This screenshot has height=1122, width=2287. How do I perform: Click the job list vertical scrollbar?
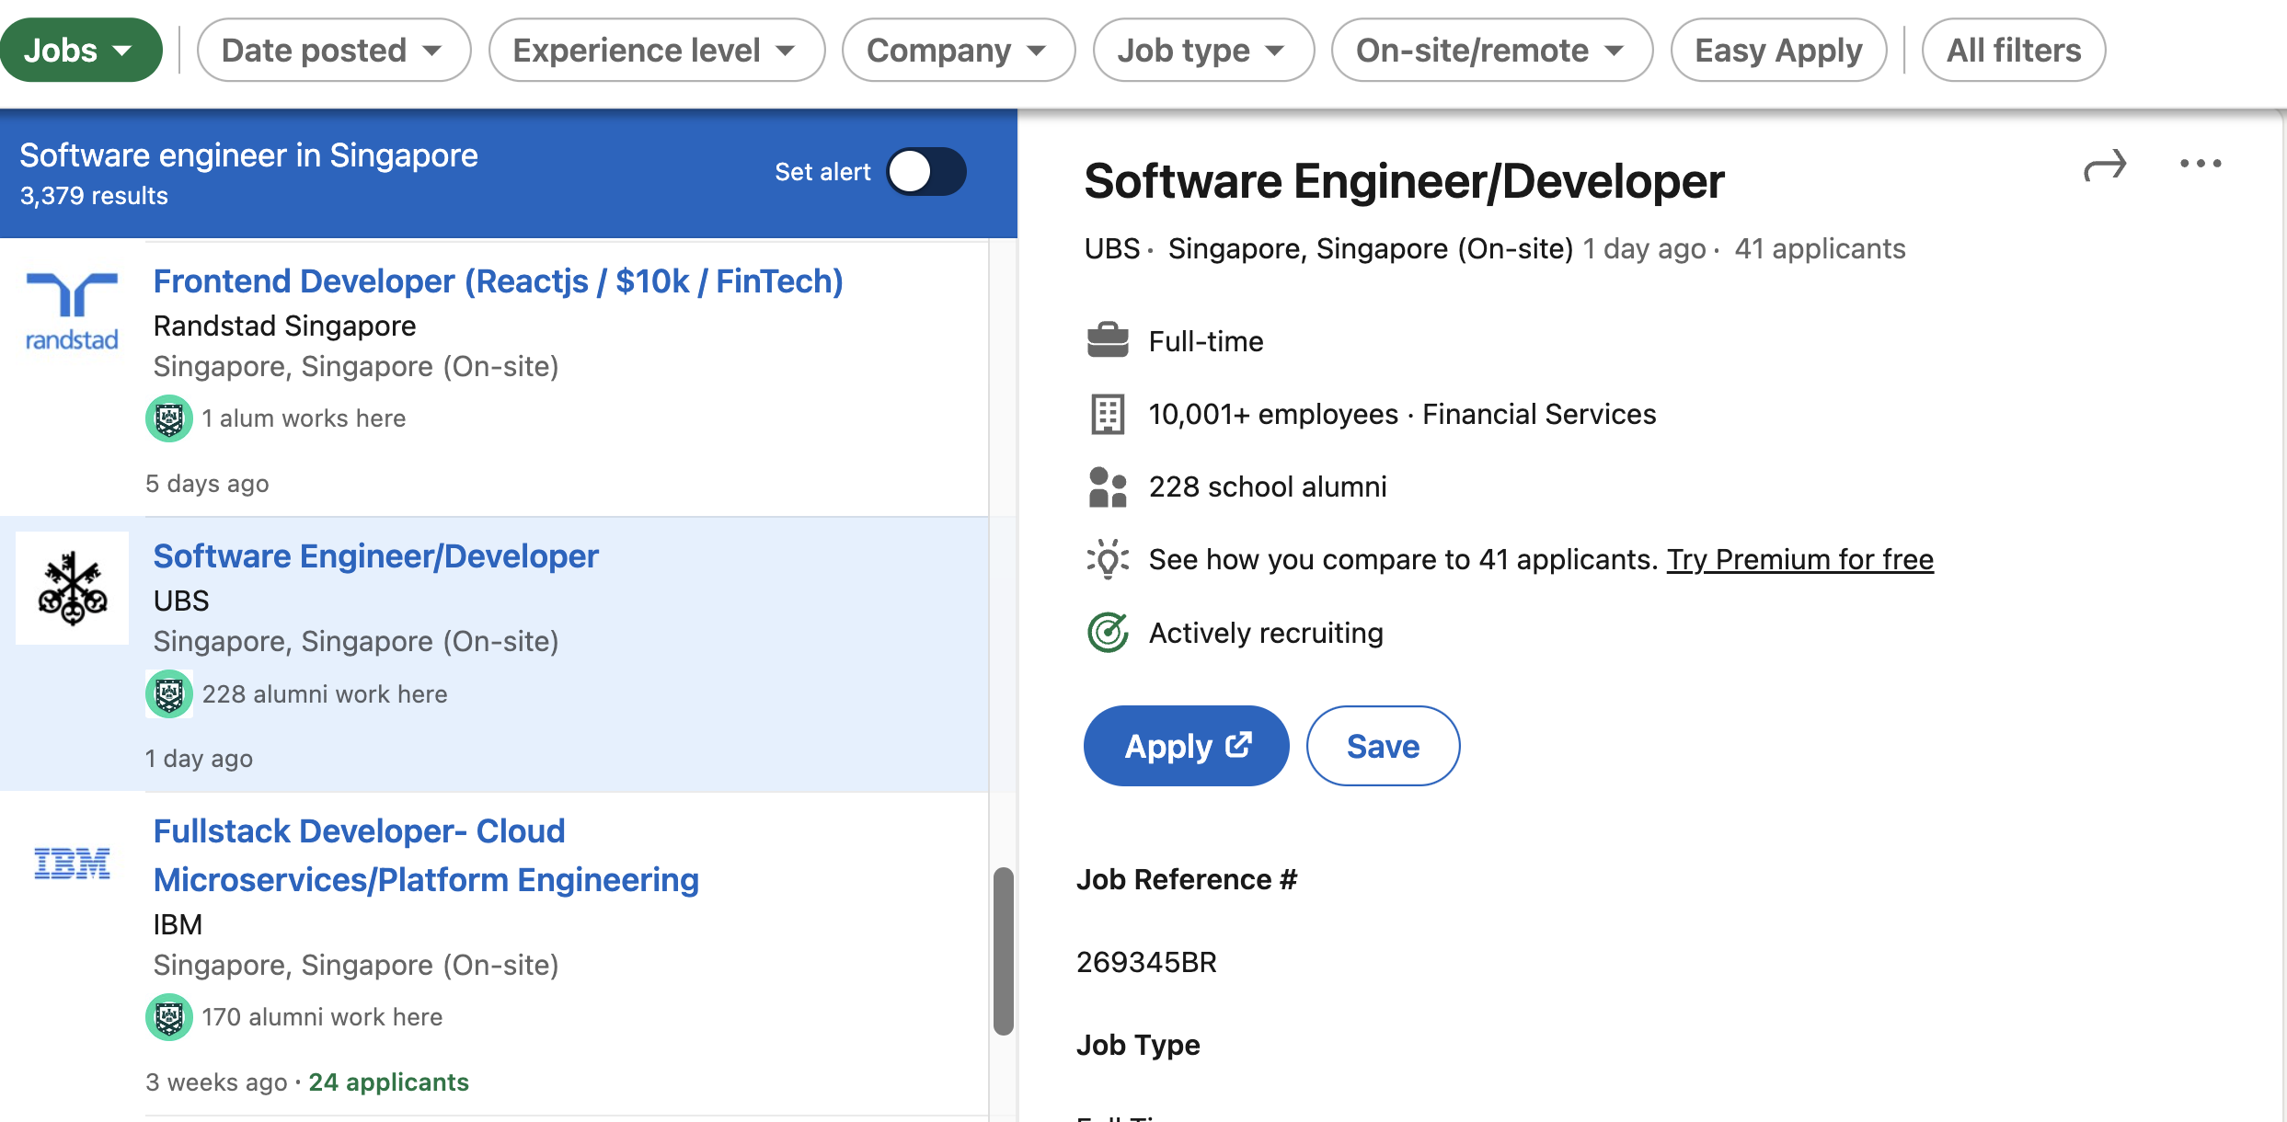coord(1004,950)
